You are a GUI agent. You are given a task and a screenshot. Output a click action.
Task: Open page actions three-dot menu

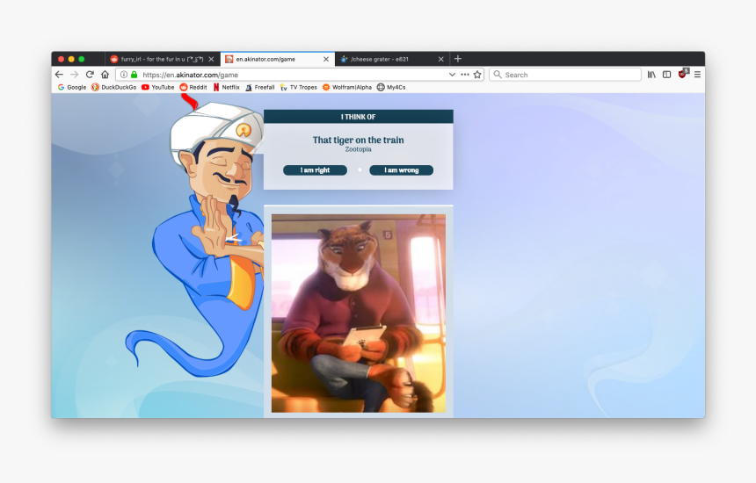point(465,75)
